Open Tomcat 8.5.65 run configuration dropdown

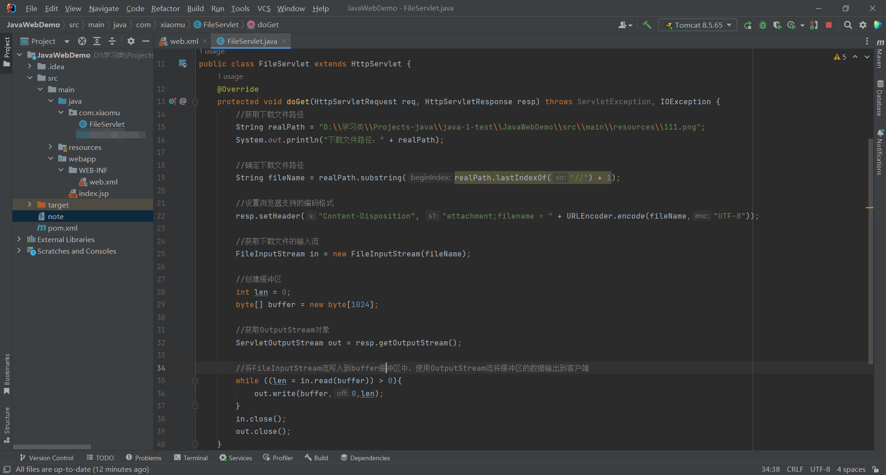point(698,25)
